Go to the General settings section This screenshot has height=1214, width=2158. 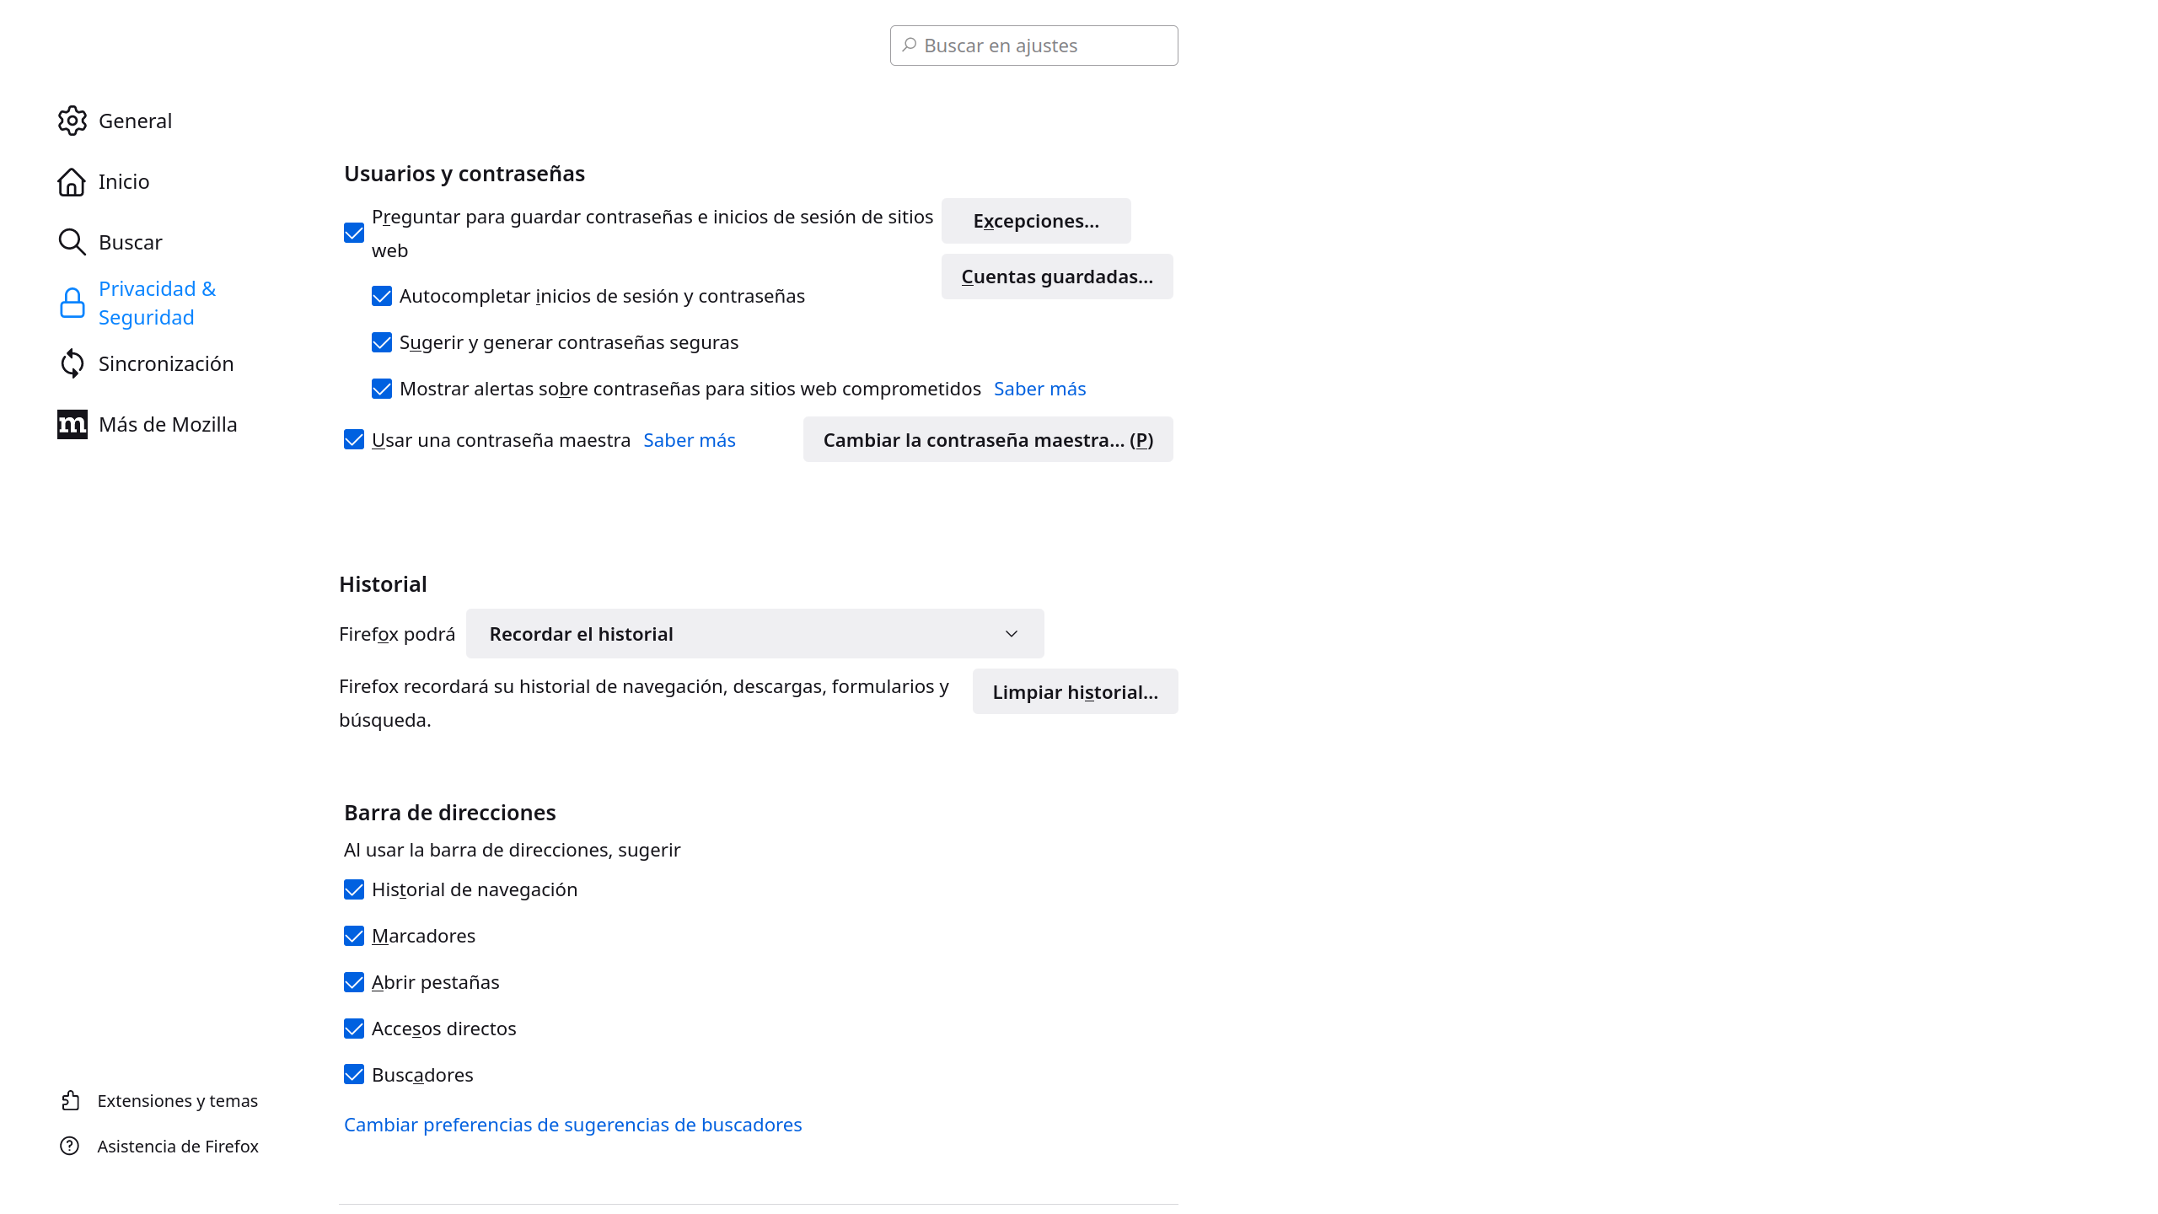(x=135, y=121)
